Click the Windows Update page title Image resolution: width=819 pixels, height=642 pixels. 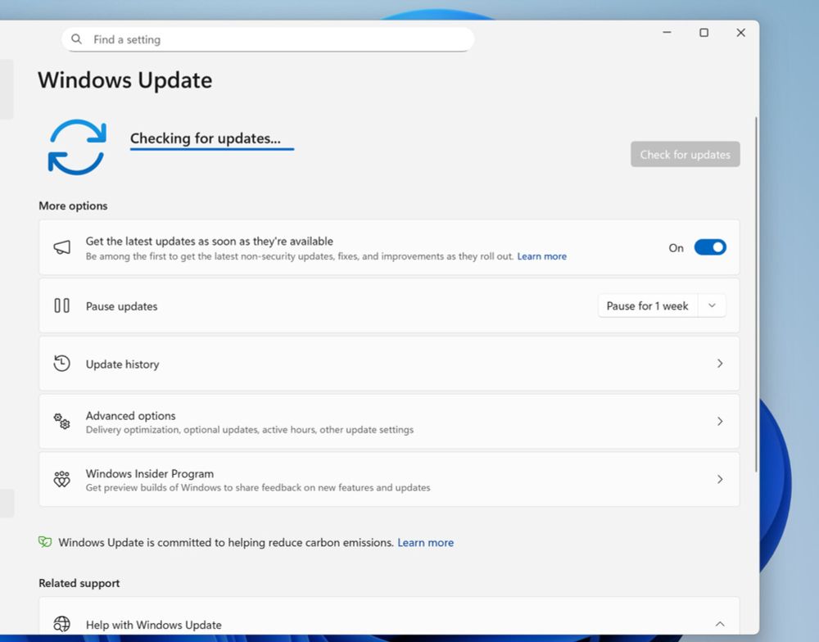(124, 80)
